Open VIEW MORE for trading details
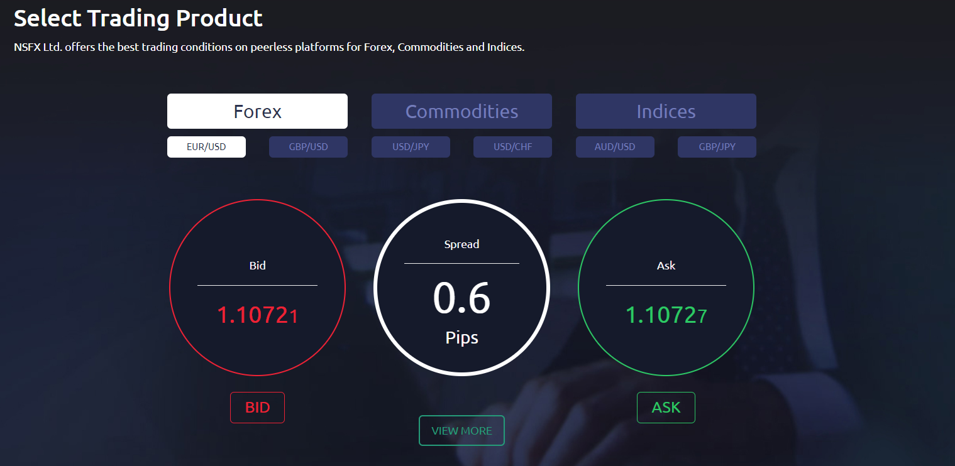Image resolution: width=955 pixels, height=466 pixels. click(461, 430)
